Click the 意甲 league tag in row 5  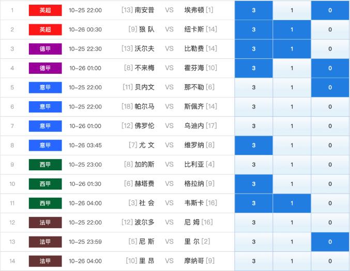45,87
